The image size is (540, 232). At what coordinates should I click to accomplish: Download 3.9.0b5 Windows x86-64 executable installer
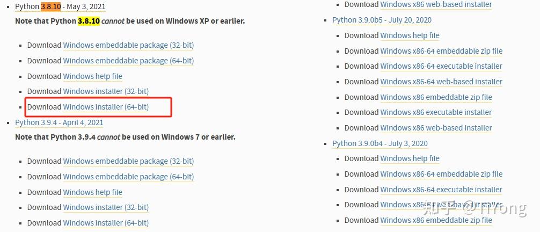tap(441, 66)
